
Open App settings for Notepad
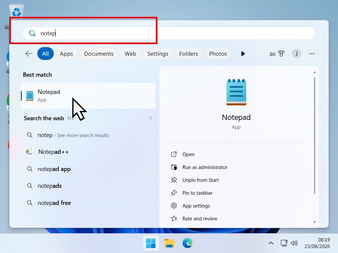[x=236, y=206]
